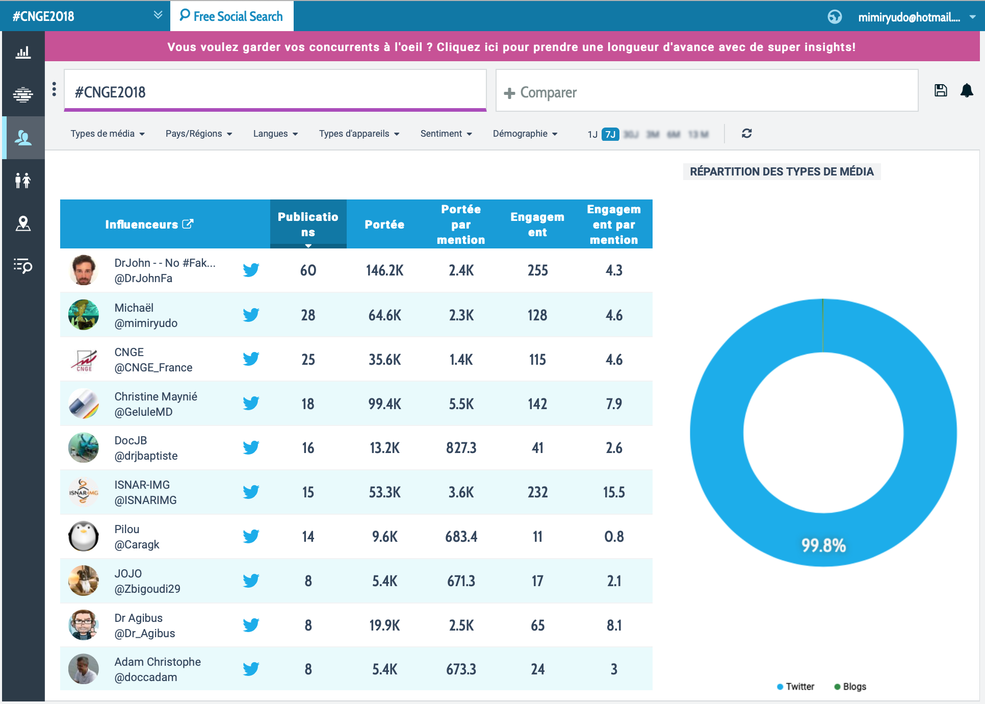Switch to Free Social Search tab
Image resolution: width=985 pixels, height=704 pixels.
point(231,16)
